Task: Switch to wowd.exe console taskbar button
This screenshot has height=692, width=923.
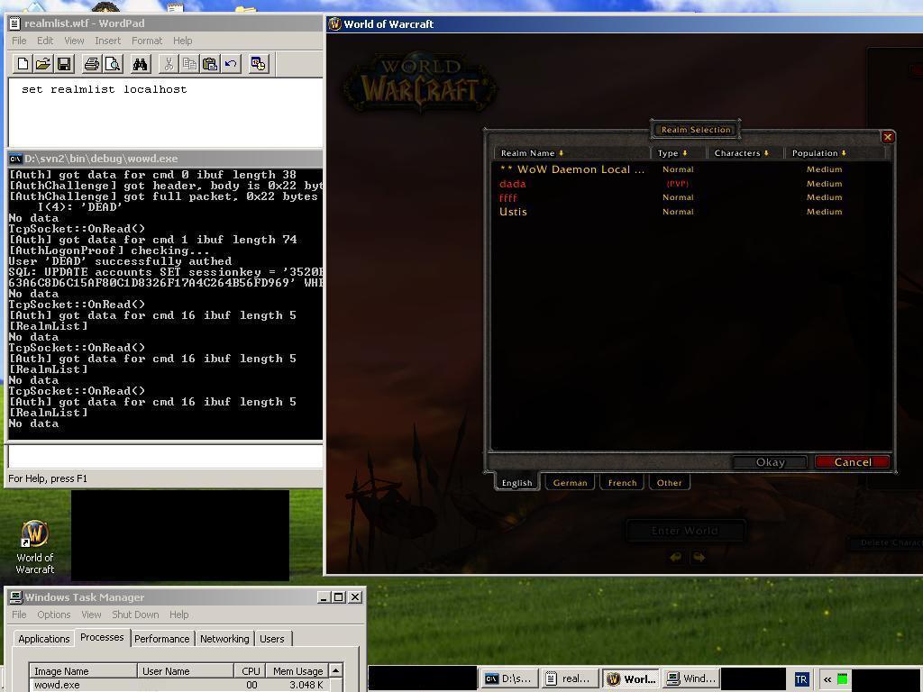Action: pyautogui.click(x=510, y=679)
